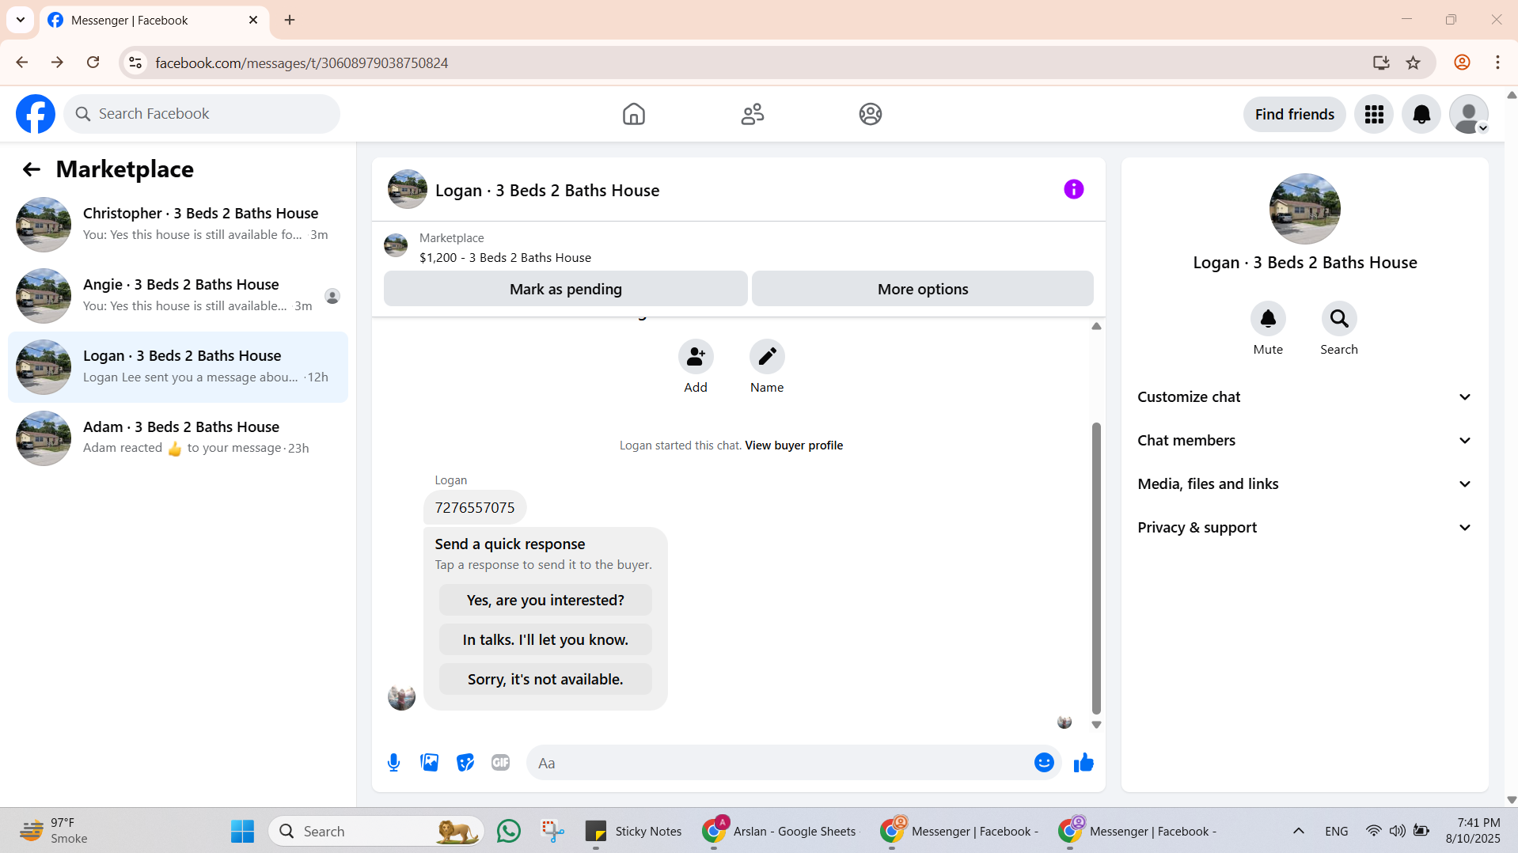
Task: Open the Friends icon in top navigation
Action: point(752,114)
